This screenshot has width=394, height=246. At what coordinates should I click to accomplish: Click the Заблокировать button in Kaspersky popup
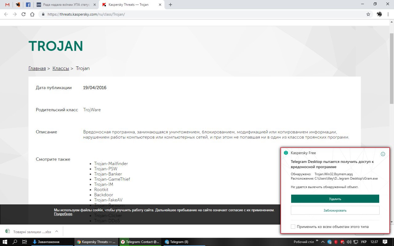tap(335, 210)
